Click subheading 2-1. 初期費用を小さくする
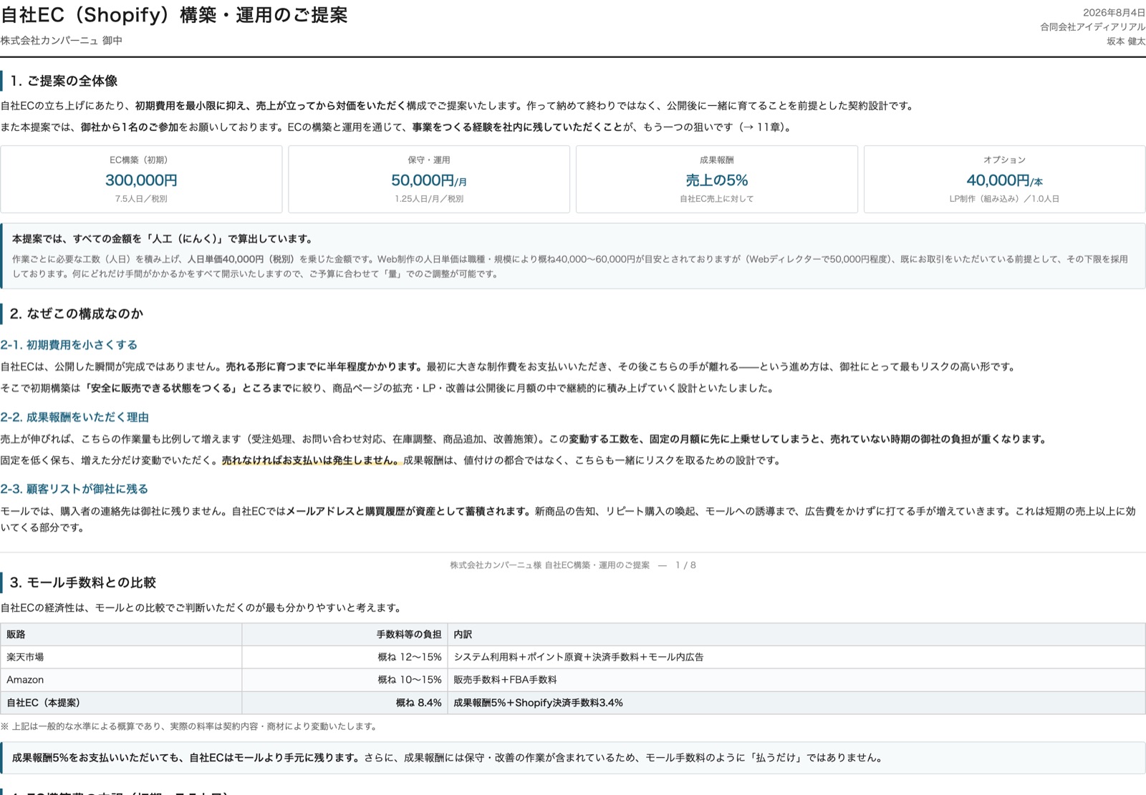The height and width of the screenshot is (795, 1146). tap(69, 345)
